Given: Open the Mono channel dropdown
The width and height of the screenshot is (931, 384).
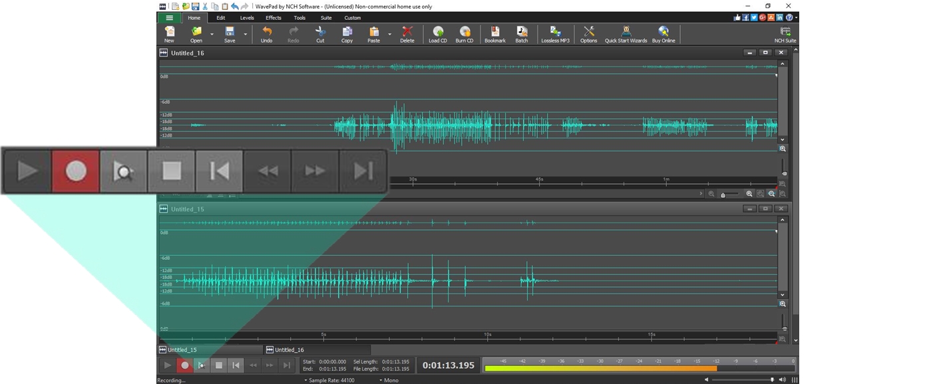Looking at the screenshot, I should point(389,380).
